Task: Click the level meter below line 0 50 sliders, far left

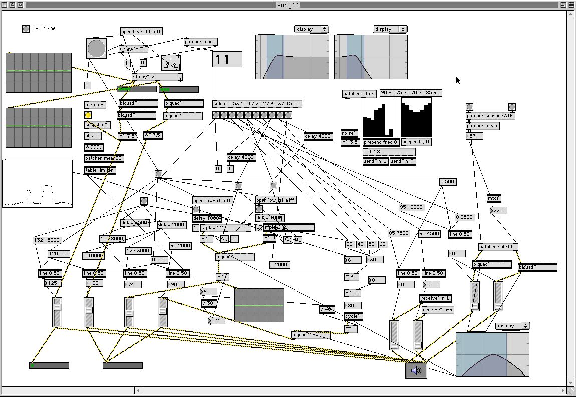Action: coord(49,366)
